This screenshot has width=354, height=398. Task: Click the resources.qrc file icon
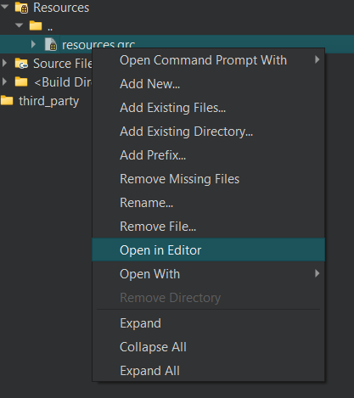point(51,44)
